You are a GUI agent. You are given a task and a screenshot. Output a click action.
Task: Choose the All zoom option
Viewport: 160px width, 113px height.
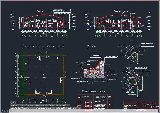(12, 108)
